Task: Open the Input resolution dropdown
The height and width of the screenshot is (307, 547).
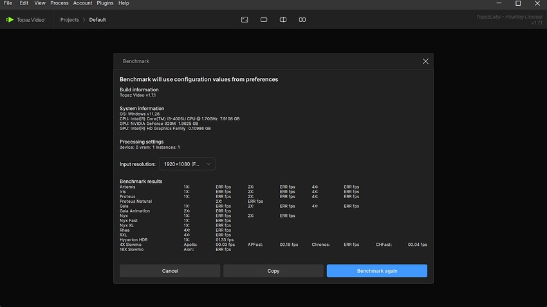Action: (x=187, y=164)
